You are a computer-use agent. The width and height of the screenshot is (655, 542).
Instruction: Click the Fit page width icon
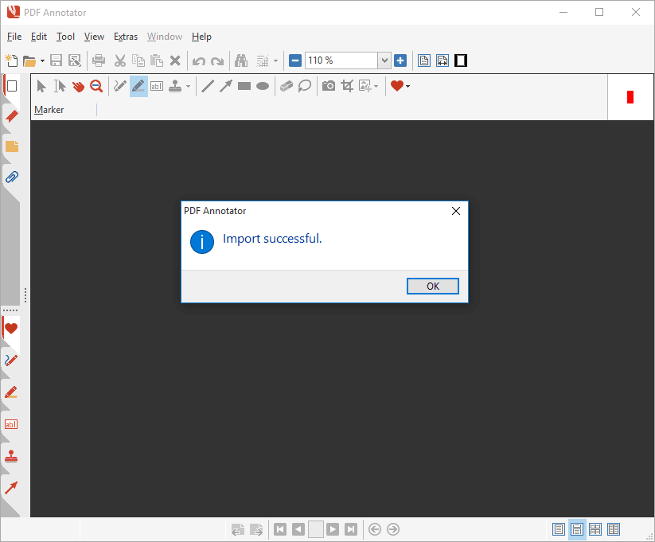tap(443, 60)
